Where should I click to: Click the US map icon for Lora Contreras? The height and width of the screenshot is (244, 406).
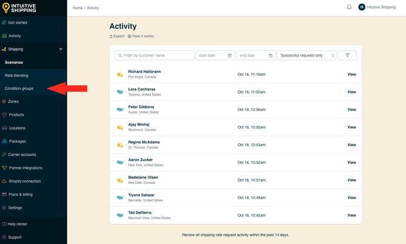(x=120, y=92)
